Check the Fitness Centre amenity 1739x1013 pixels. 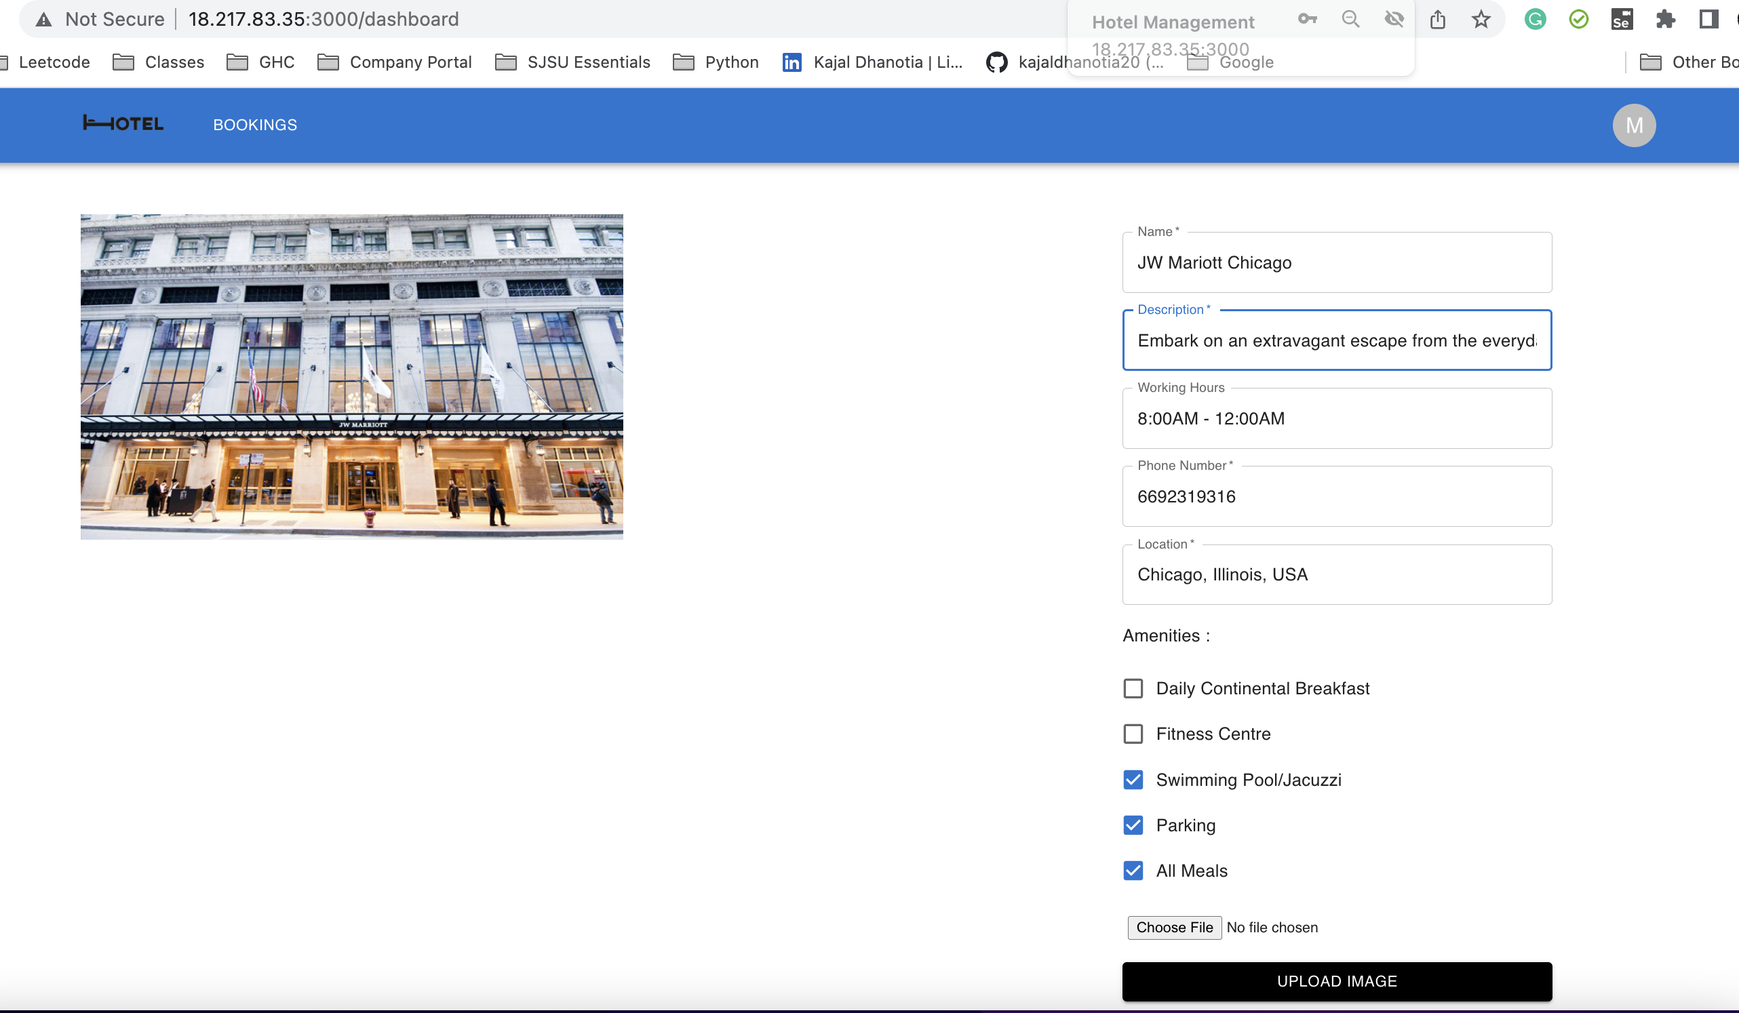pyautogui.click(x=1133, y=734)
